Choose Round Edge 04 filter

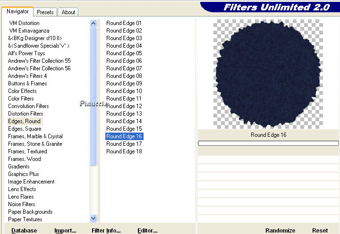coord(124,46)
